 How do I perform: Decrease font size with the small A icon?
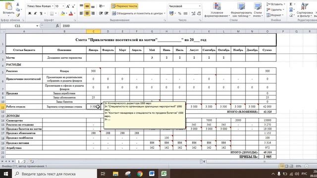point(73,6)
